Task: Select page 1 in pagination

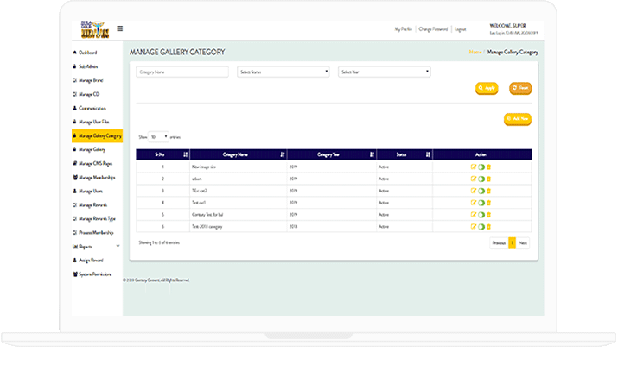Action: pyautogui.click(x=512, y=243)
